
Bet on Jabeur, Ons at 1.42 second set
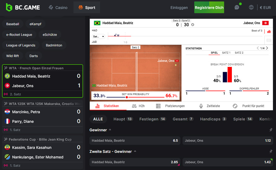228,162
